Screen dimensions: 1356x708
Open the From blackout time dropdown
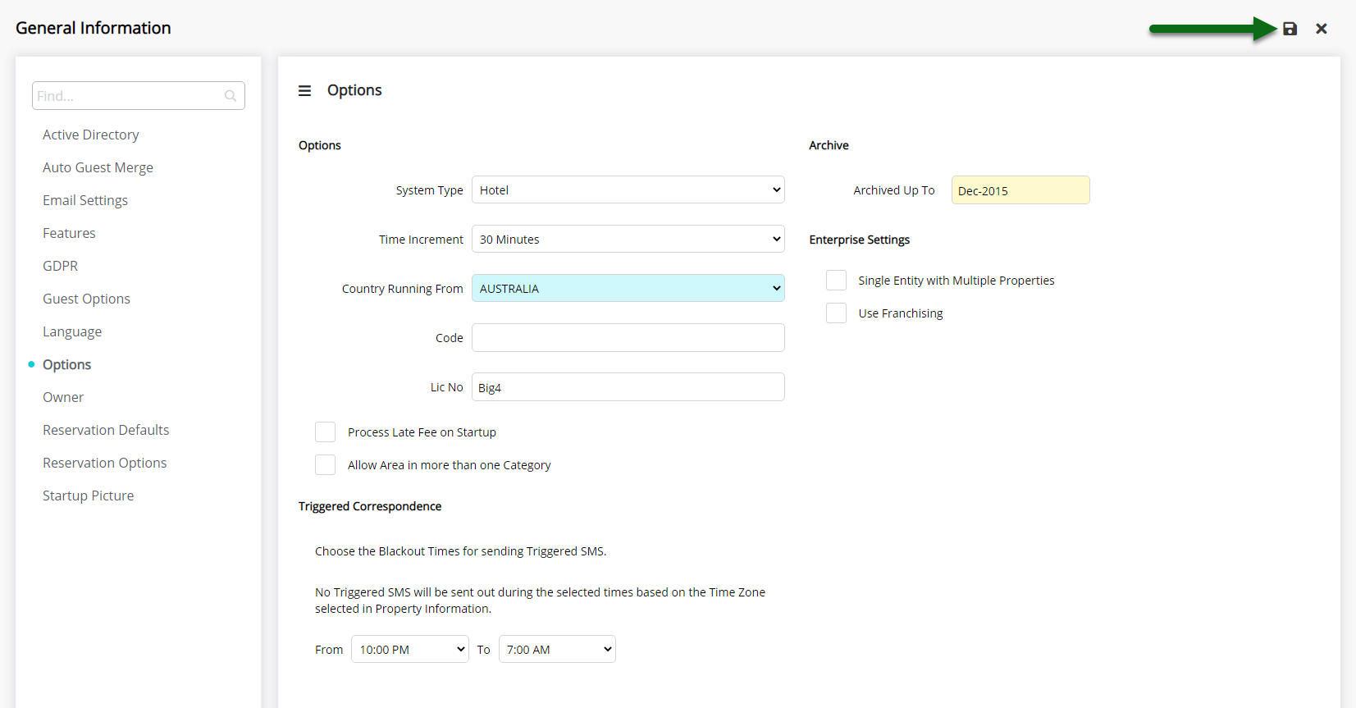coord(409,649)
